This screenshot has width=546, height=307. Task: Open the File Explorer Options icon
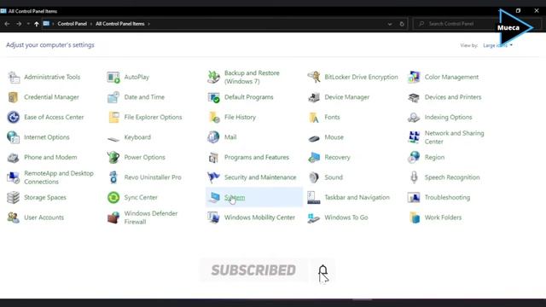pyautogui.click(x=113, y=117)
